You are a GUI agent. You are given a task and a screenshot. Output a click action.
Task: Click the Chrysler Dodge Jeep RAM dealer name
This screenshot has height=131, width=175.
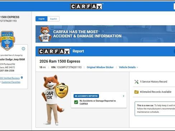[x=13, y=59]
